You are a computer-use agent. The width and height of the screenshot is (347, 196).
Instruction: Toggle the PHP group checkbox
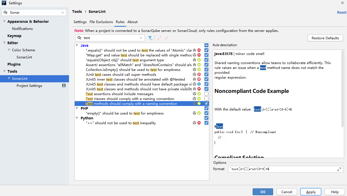206,108
